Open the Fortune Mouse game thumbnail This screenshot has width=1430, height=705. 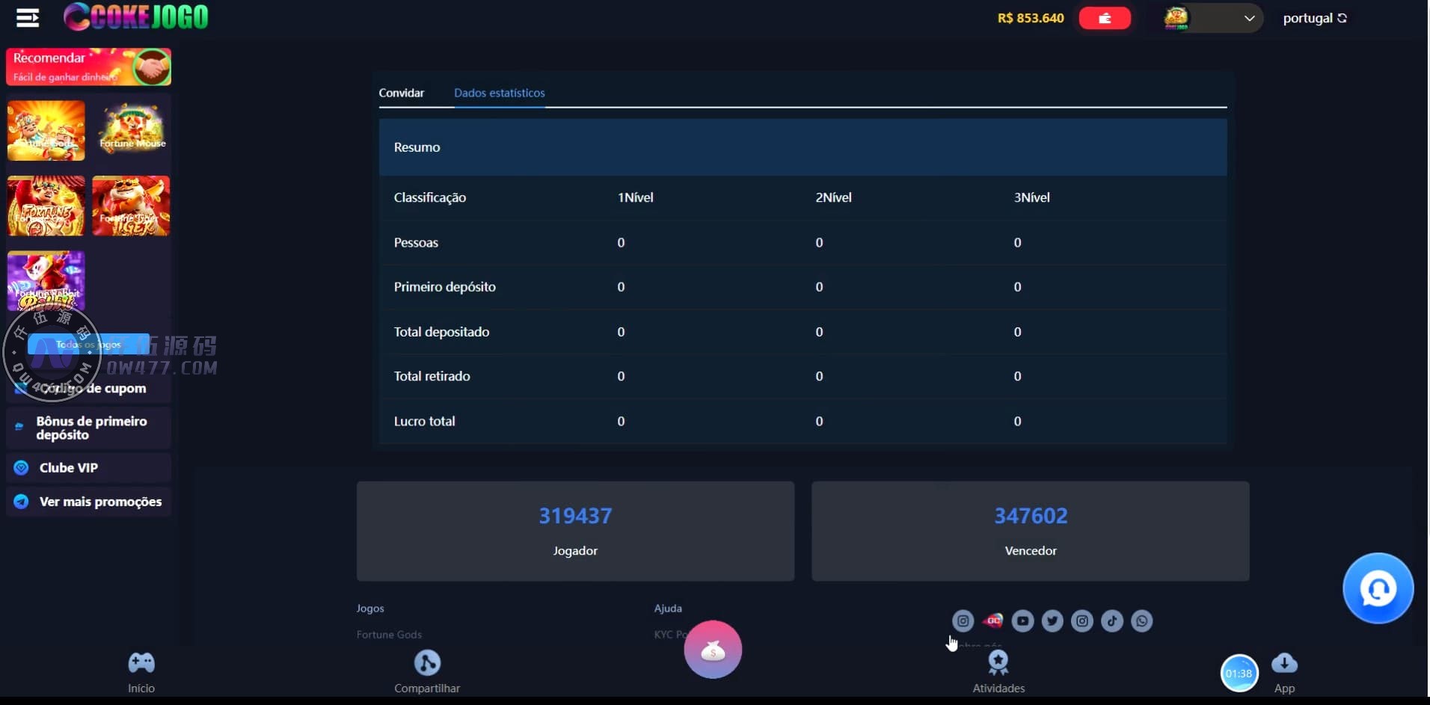tap(132, 130)
